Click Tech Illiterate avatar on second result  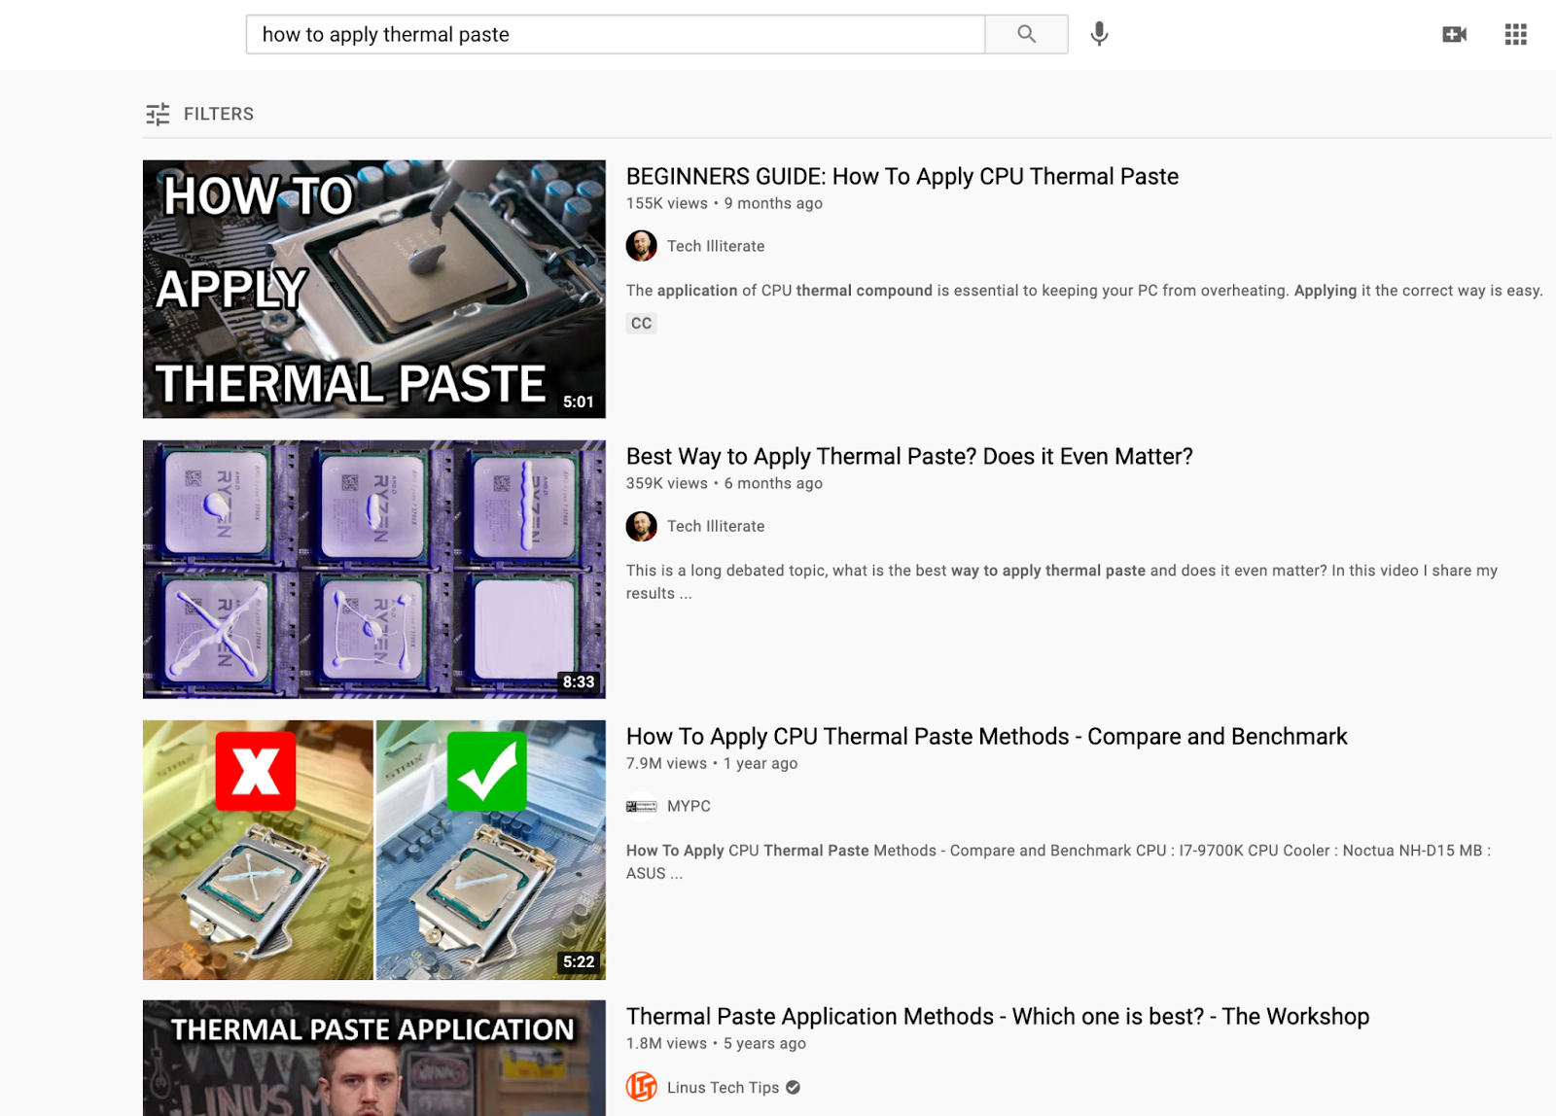[642, 526]
